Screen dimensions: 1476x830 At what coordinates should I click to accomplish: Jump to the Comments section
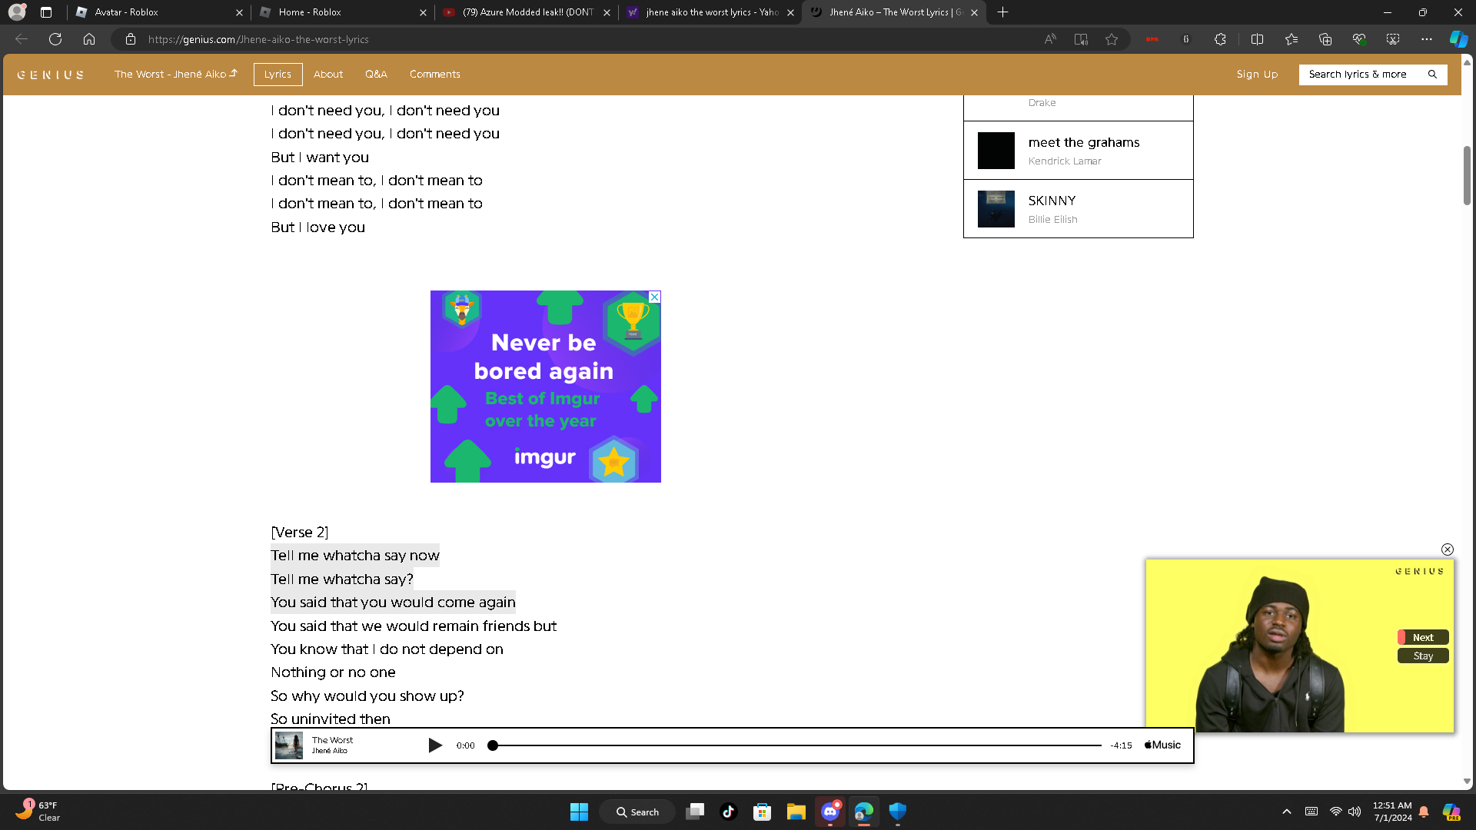[435, 75]
